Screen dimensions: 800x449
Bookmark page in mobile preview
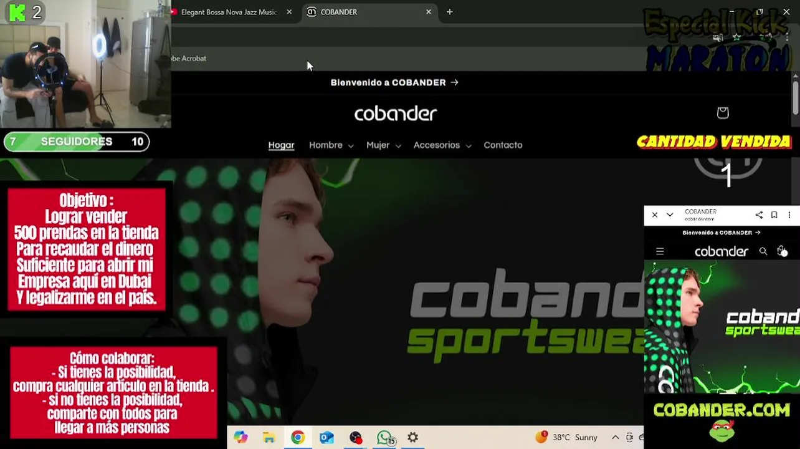(x=774, y=215)
